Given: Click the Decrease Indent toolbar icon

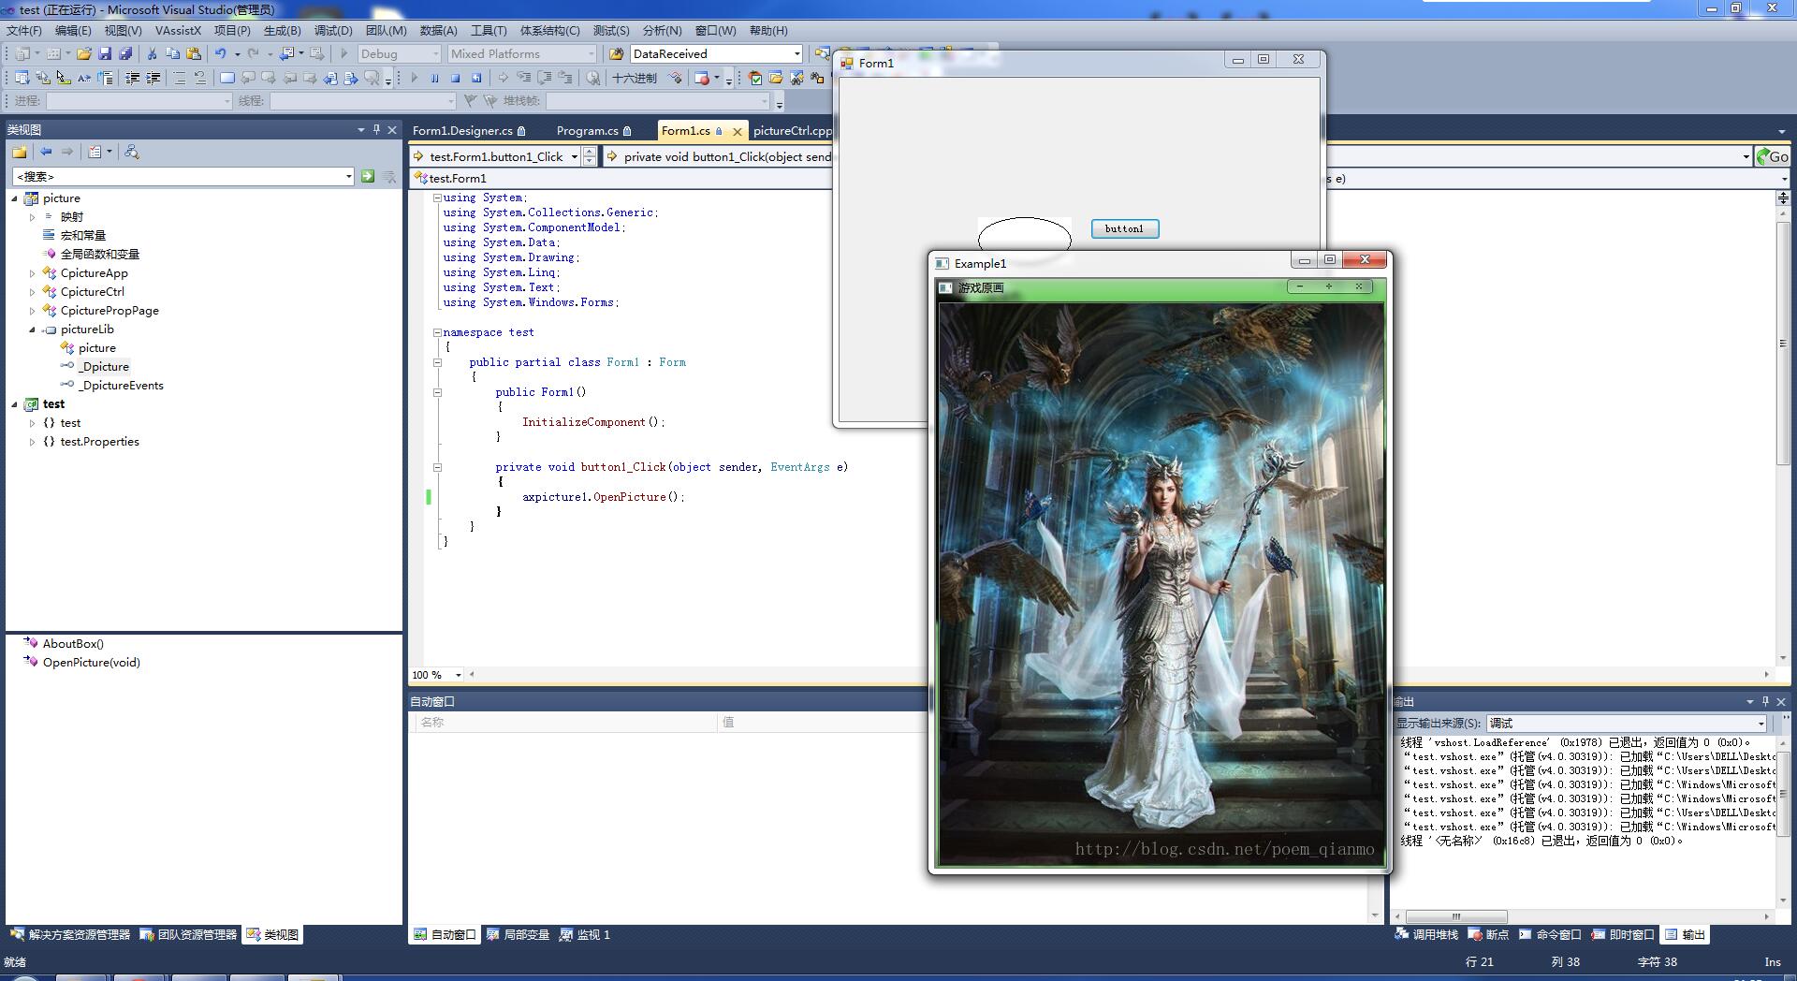Looking at the screenshot, I should [132, 79].
